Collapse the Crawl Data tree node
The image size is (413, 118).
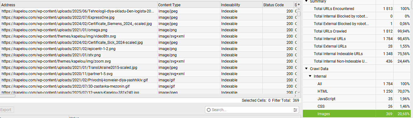306,69
